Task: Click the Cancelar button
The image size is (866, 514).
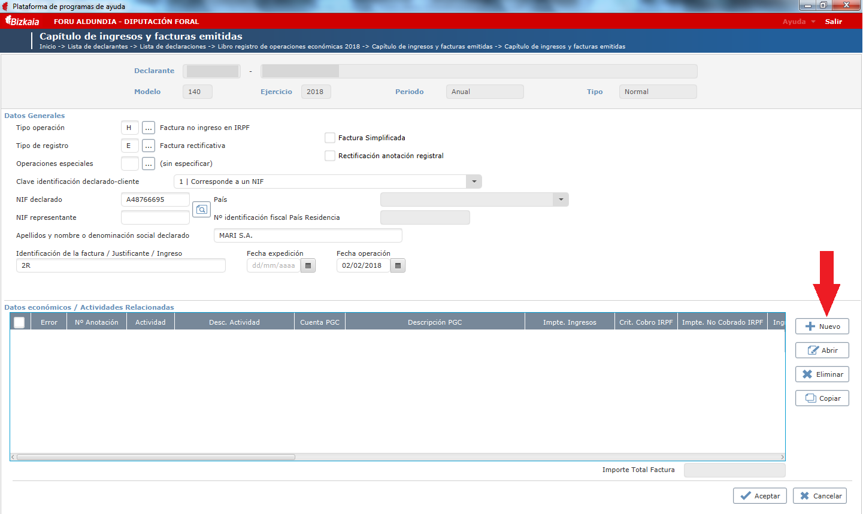Action: [820, 496]
